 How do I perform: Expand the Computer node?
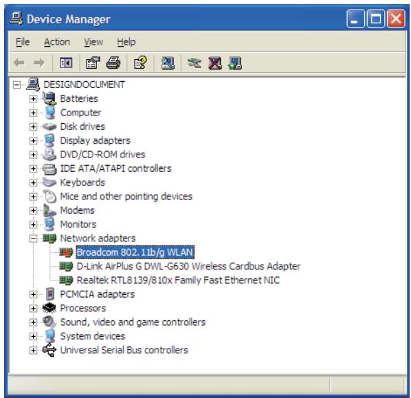[x=33, y=113]
